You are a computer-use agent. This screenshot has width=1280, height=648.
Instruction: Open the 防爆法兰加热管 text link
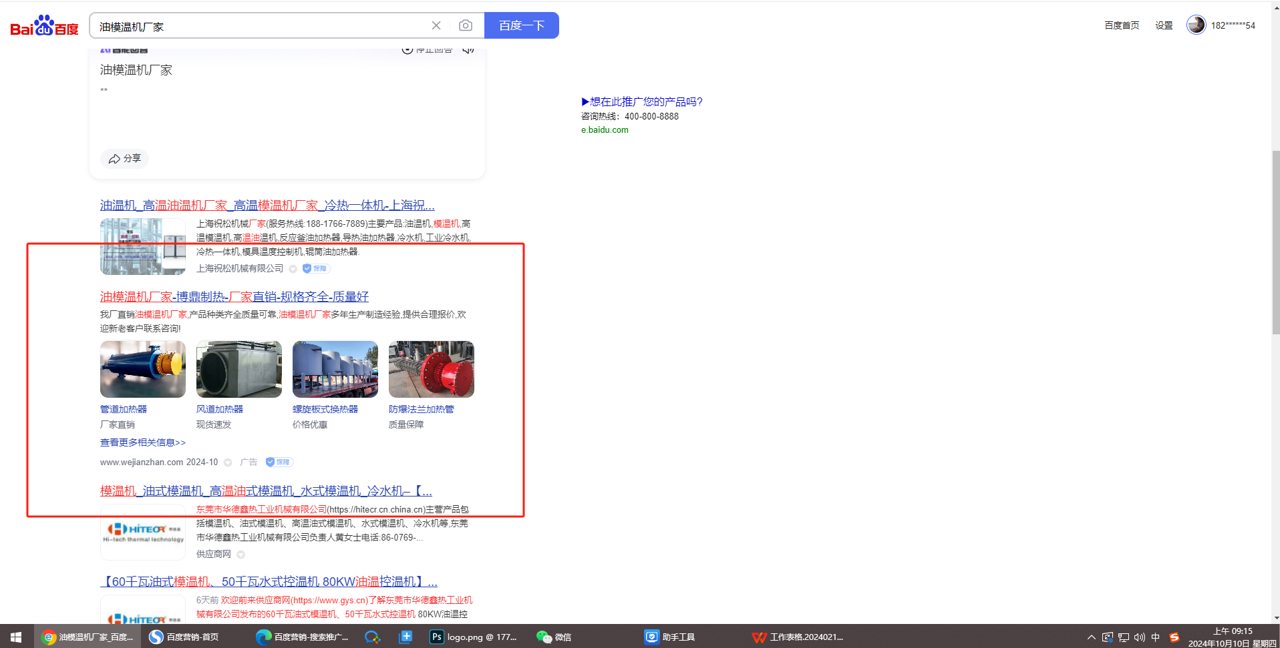coord(422,409)
